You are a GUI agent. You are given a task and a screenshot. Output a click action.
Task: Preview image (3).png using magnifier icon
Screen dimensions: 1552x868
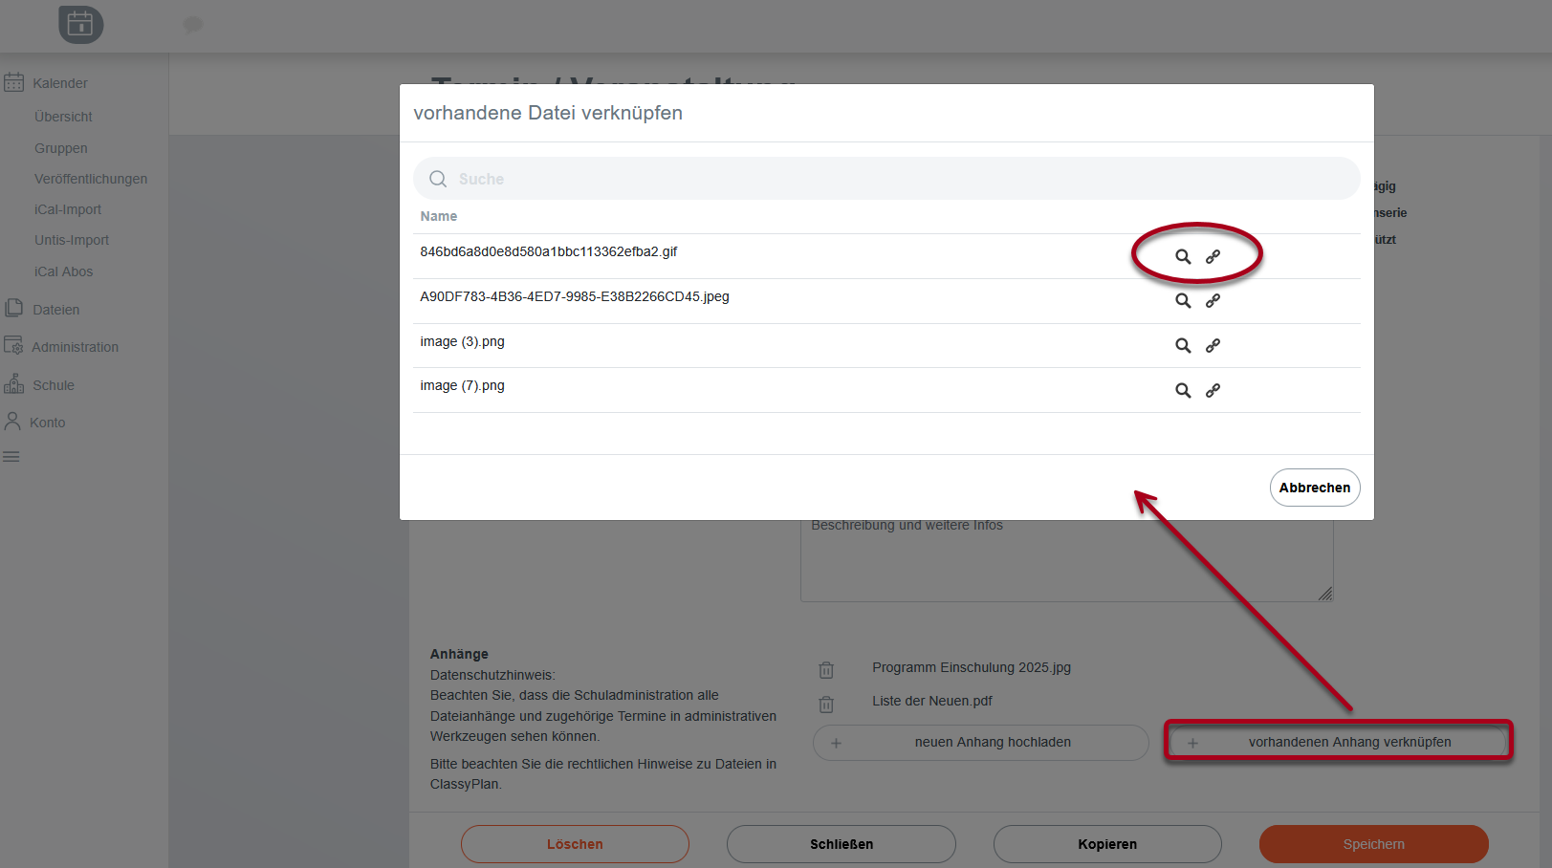[1183, 346]
